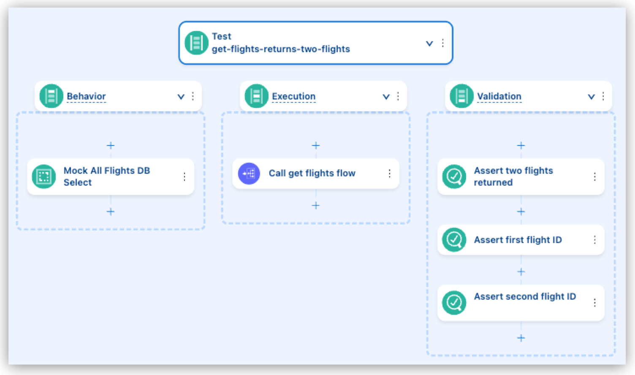The height and width of the screenshot is (375, 635).
Task: Collapse the Execution section chevron
Action: pos(386,97)
